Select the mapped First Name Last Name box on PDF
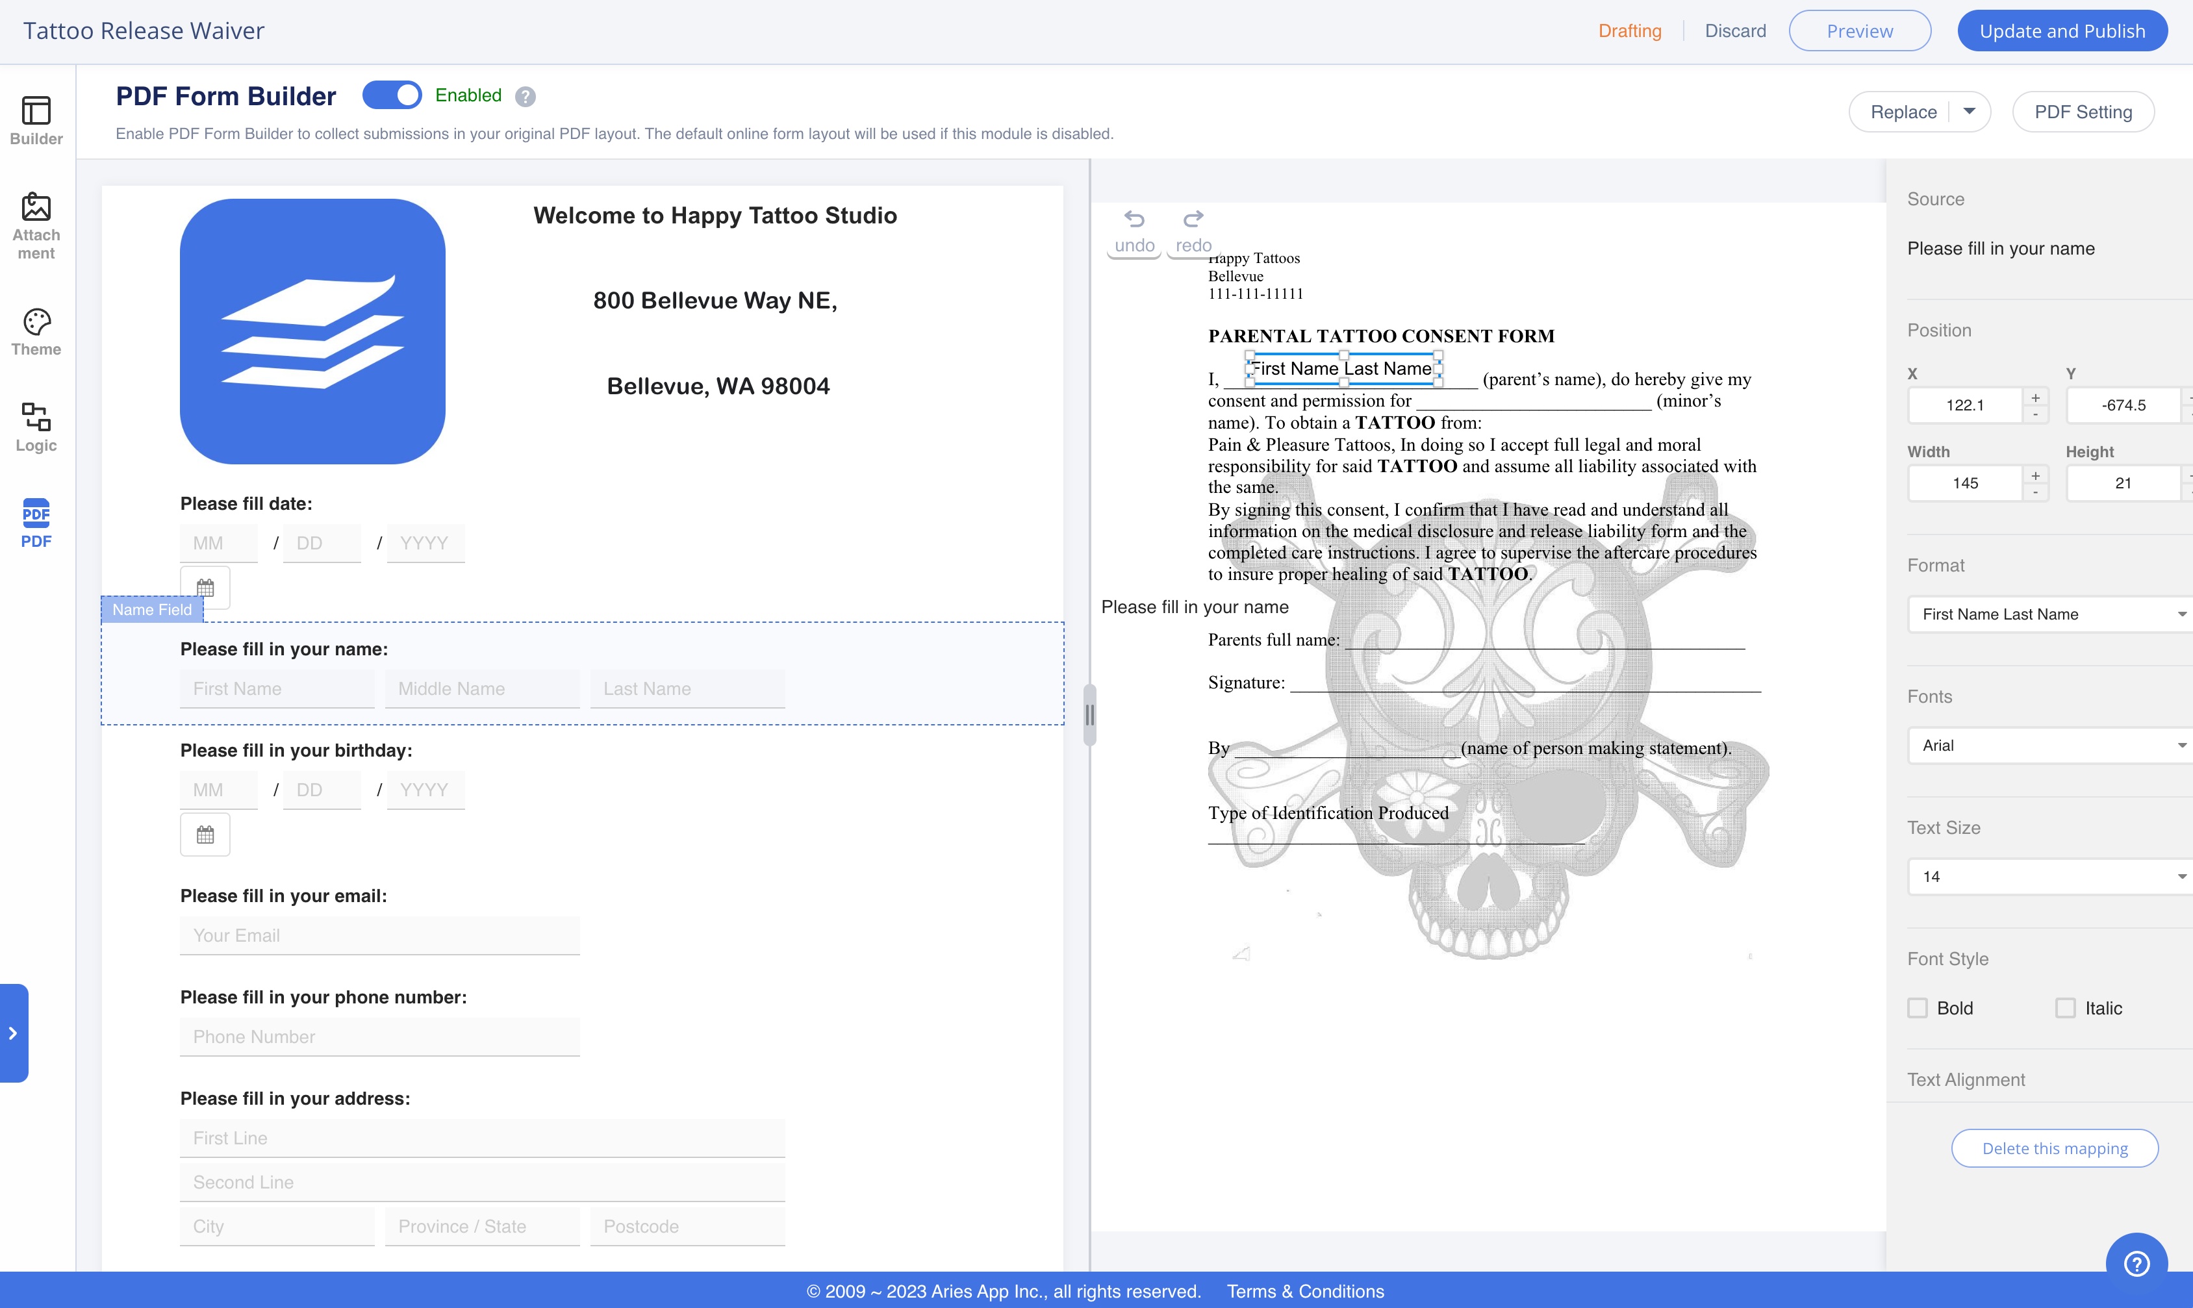This screenshot has height=1308, width=2193. pos(1343,370)
